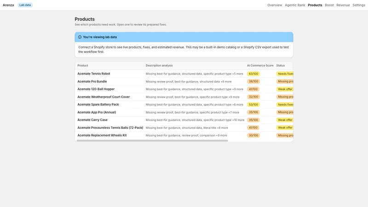
Task: Open Acemate Pro Bundle product
Action: click(x=92, y=81)
